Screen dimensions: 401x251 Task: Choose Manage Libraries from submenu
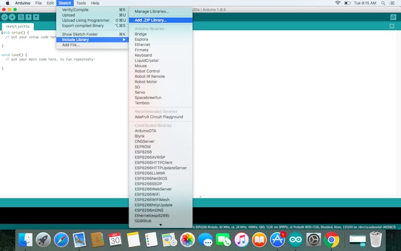152,12
